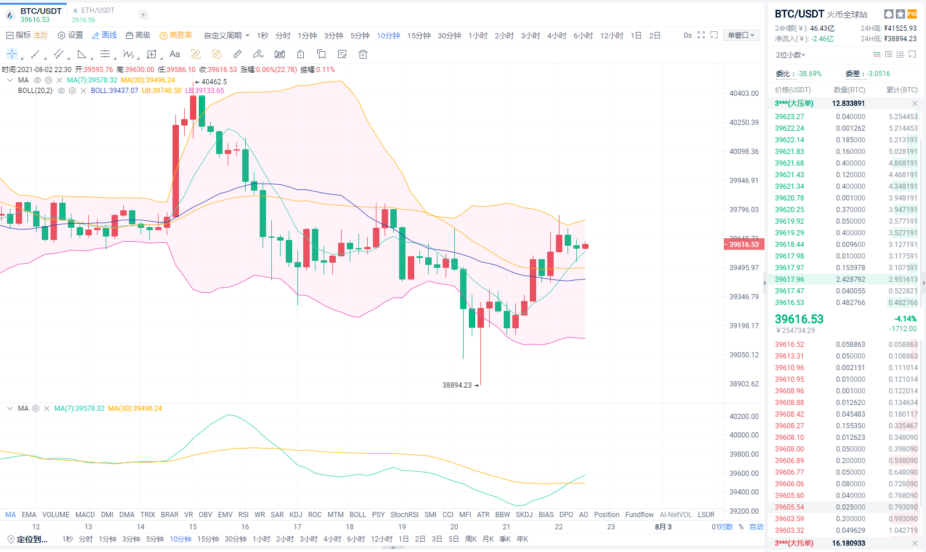Image resolution: width=926 pixels, height=552 pixels.
Task: Click first orange ruler measurement icon
Action: point(196,54)
